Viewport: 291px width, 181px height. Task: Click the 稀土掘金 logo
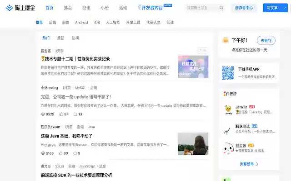pyautogui.click(x=20, y=8)
